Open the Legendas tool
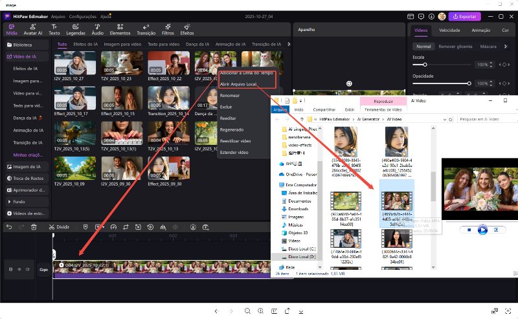The height and width of the screenshot is (319, 518). pos(76,29)
